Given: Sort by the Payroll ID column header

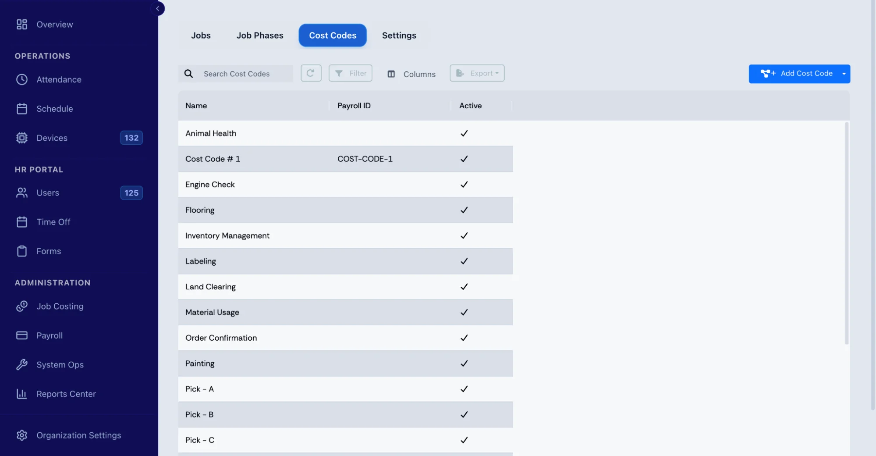Looking at the screenshot, I should click(x=354, y=106).
